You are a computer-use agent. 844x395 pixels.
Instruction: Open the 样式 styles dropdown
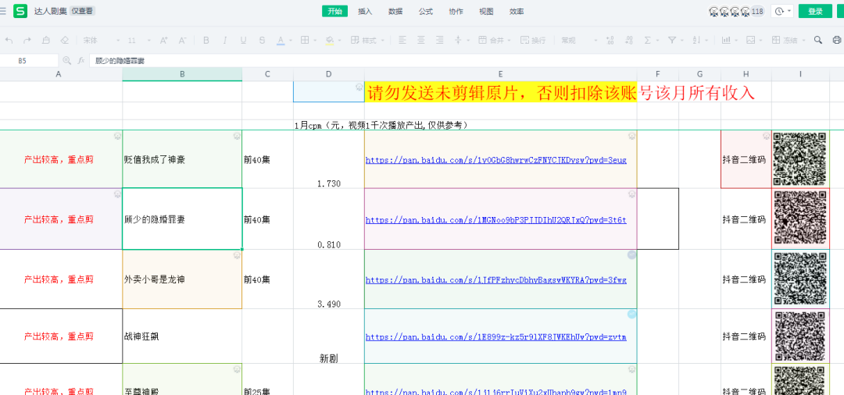point(367,41)
